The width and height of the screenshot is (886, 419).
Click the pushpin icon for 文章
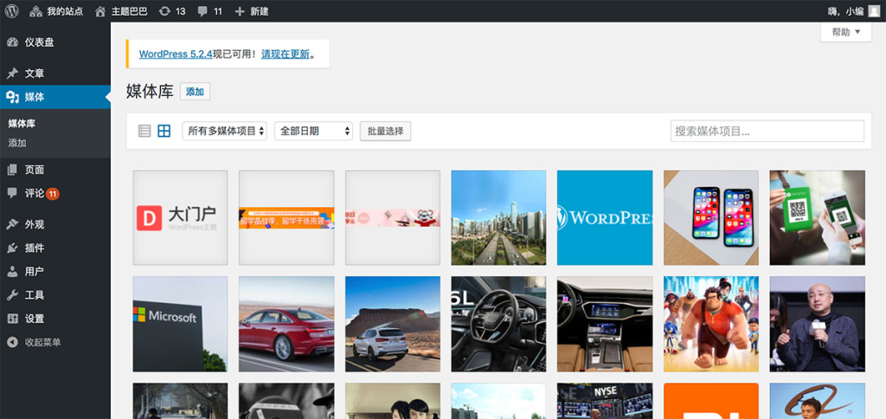click(12, 74)
